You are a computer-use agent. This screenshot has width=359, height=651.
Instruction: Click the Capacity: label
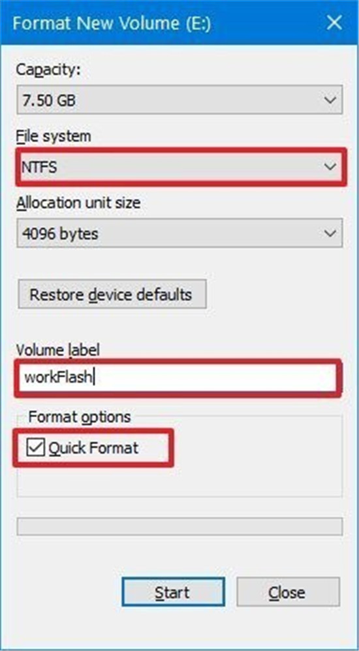pyautogui.click(x=48, y=70)
